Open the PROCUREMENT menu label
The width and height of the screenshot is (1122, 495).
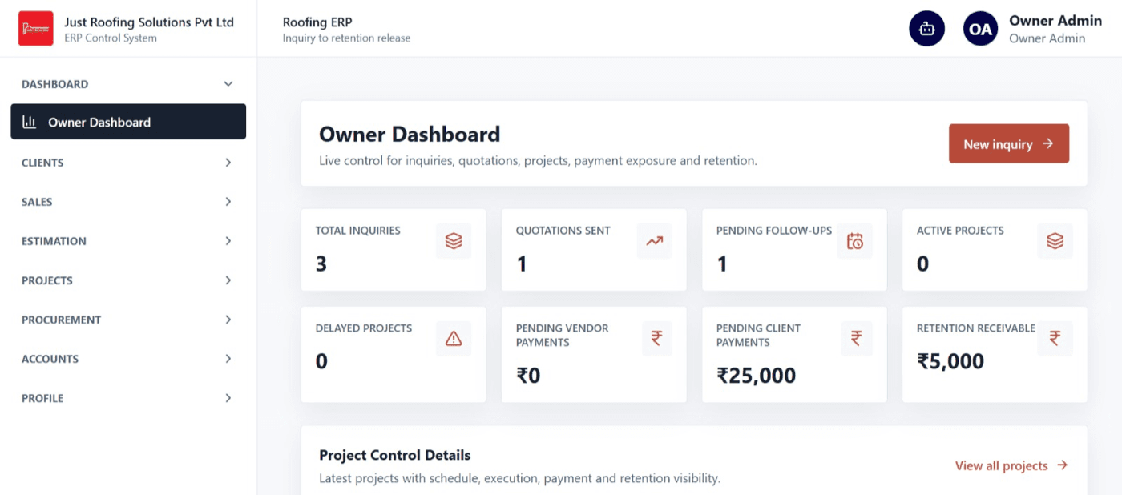click(61, 320)
